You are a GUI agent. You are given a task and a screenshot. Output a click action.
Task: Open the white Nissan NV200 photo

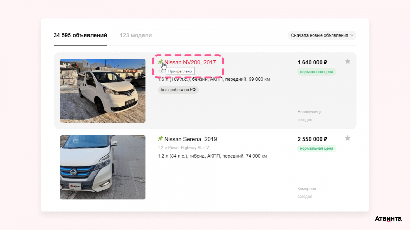coord(102,91)
